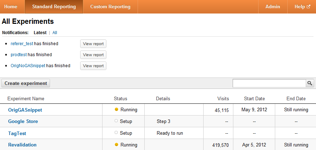Open the referer_test notification link
This screenshot has width=316, height=150.
tap(22, 44)
